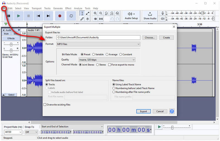Select the Draw pencil tool
This screenshot has width=220, height=141.
[82, 19]
